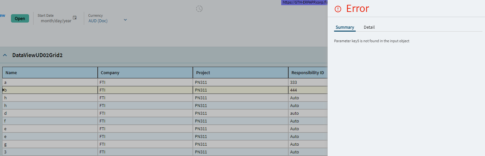485x156 pixels.
Task: Switch to the Detail tab
Action: (x=369, y=27)
